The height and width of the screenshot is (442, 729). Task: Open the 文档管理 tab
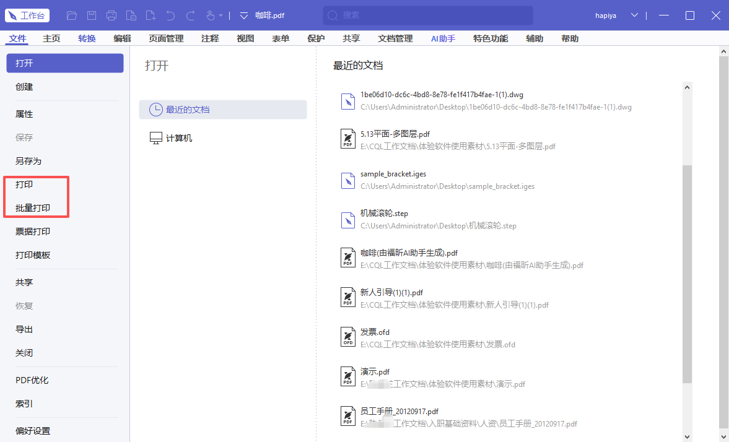pos(395,38)
